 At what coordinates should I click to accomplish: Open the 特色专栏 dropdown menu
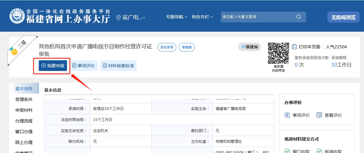(x=202, y=17)
